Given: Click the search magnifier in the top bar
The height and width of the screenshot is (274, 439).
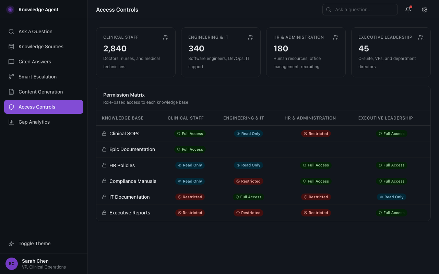Looking at the screenshot, I should (x=328, y=10).
